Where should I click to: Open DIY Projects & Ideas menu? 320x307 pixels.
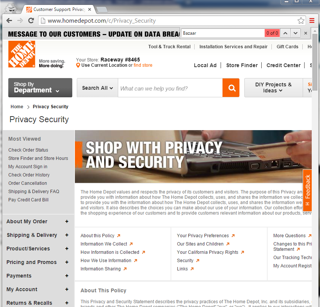(273, 87)
